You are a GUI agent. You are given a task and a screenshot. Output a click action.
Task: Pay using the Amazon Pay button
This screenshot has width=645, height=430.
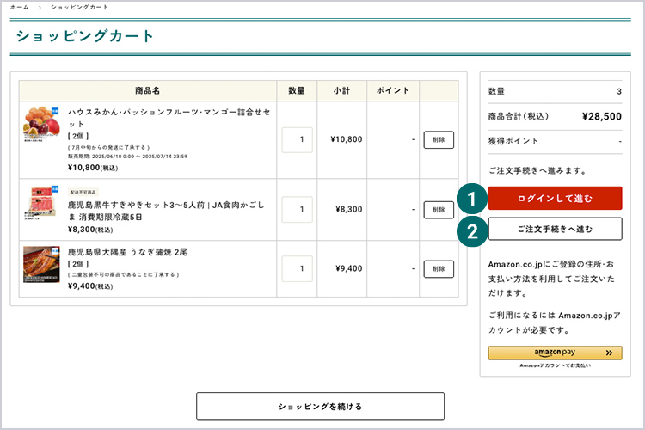coord(555,353)
